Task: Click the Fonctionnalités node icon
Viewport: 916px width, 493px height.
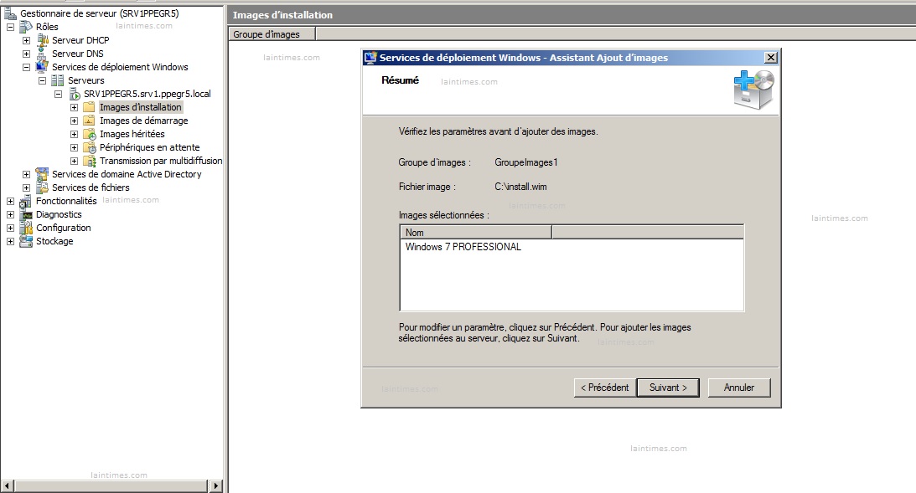Action: coord(26,201)
